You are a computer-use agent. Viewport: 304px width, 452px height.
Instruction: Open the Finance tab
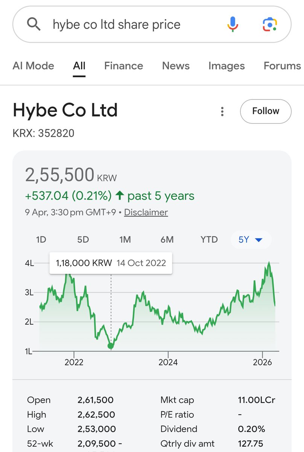pos(123,66)
